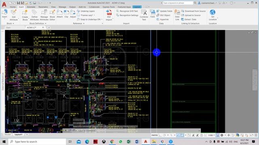Image resolution: width=259 pixels, height=145 pixels.
Task: Switch to the Layout ribbon tab
Action: (x=137, y=7)
